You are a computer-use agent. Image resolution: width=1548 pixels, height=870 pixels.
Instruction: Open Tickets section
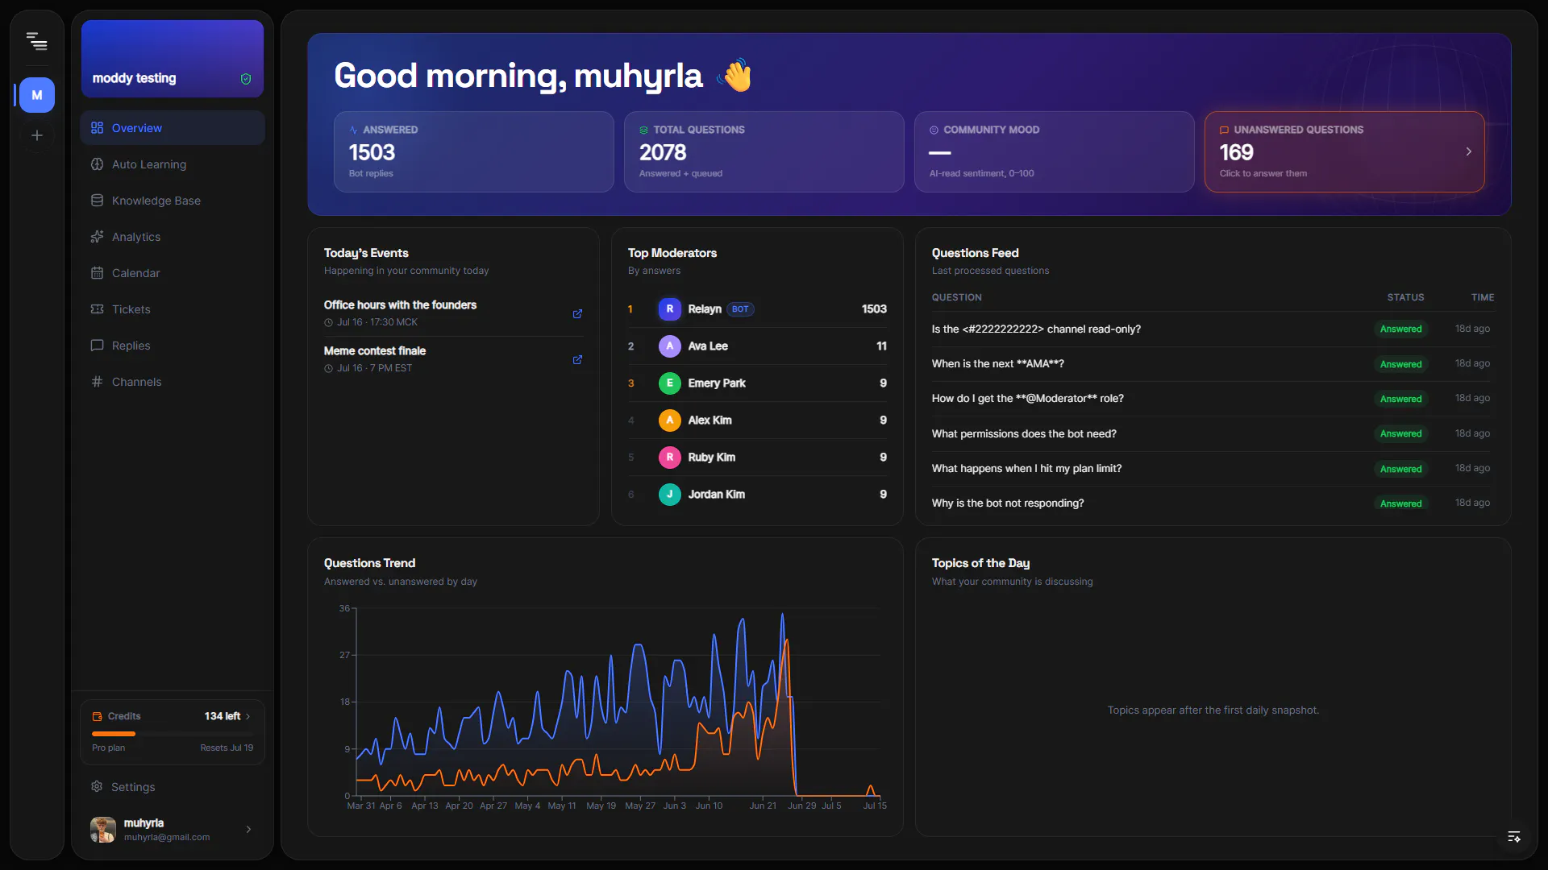pos(173,309)
